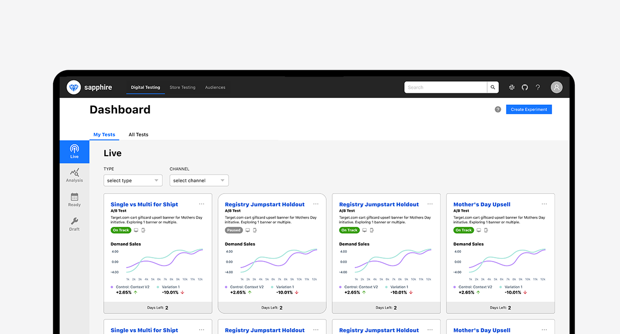The width and height of the screenshot is (620, 334).
Task: Open second-row Single vs Multi for Shipt title
Action: (x=144, y=330)
